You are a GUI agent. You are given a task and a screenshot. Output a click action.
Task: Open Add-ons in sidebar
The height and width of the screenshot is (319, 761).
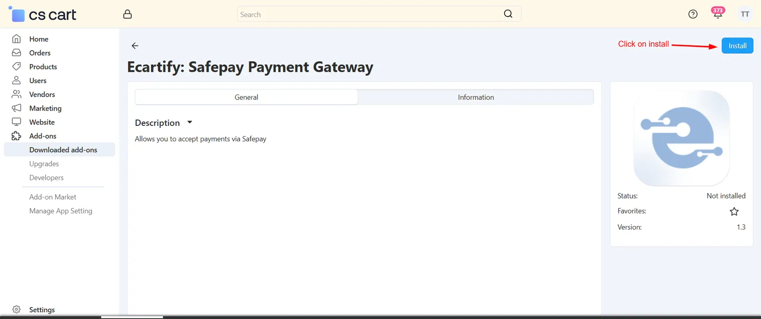[x=43, y=136]
